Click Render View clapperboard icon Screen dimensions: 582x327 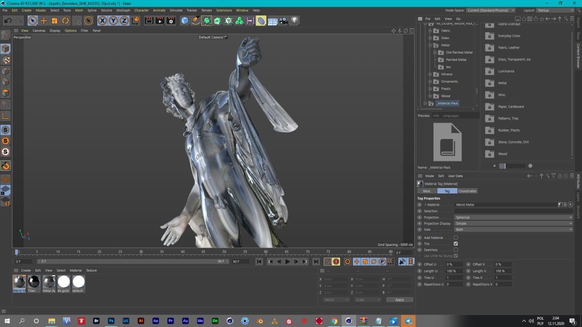(x=149, y=20)
